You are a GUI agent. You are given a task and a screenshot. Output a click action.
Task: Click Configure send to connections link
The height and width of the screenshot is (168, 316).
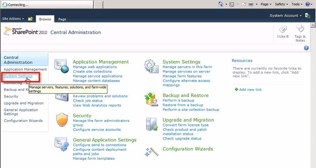tap(100, 145)
